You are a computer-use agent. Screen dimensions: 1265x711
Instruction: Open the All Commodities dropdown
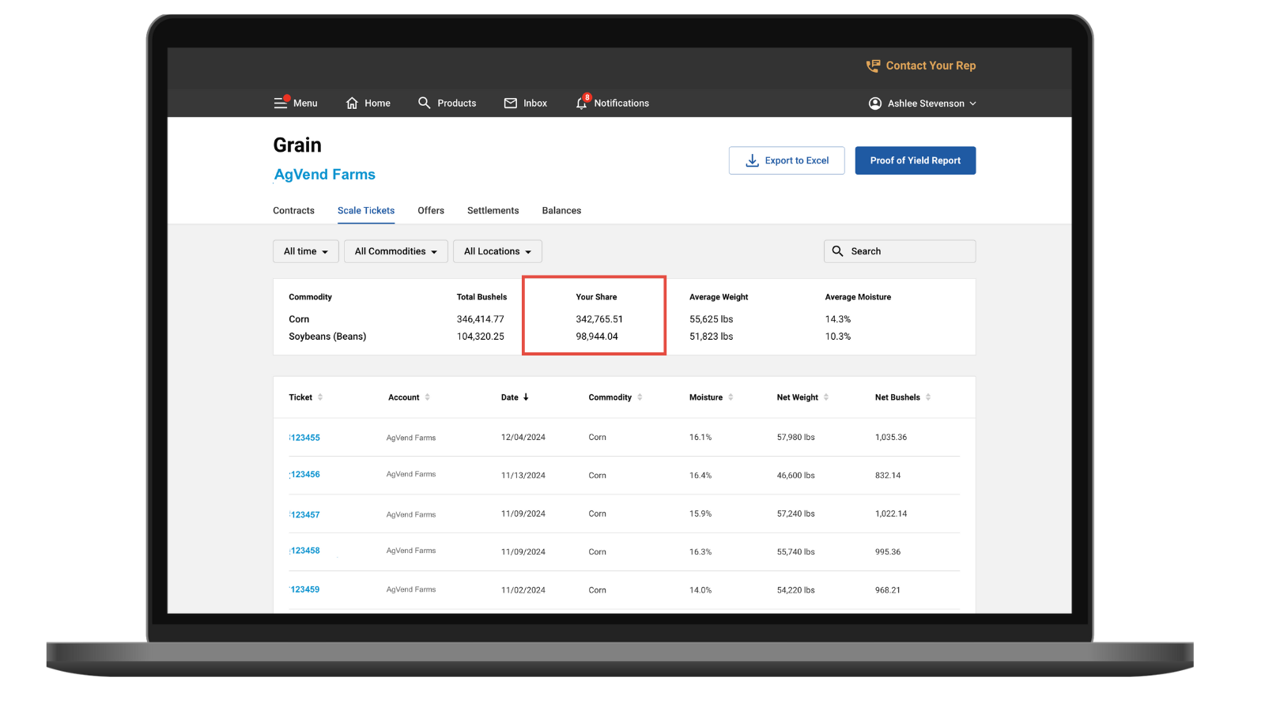396,251
